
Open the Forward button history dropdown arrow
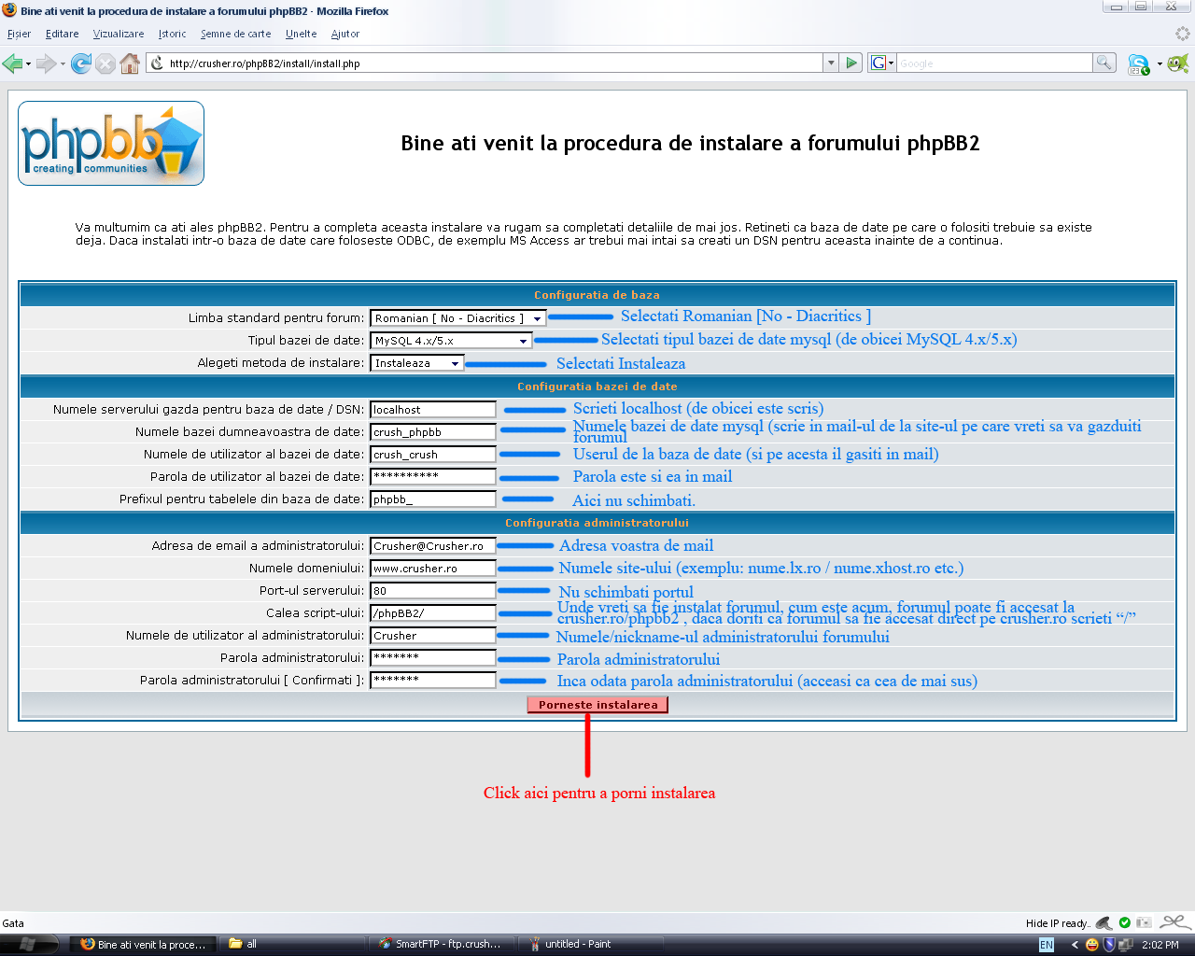tap(63, 63)
